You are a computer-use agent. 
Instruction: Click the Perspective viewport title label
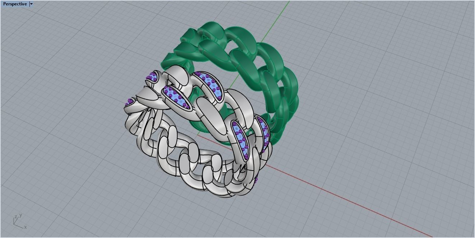coord(15,4)
